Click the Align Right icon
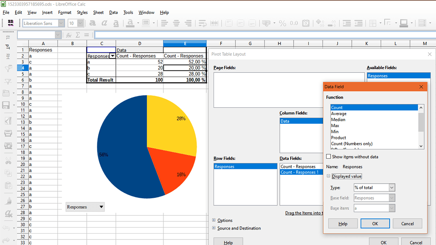The width and height of the screenshot is (436, 245). [x=188, y=23]
